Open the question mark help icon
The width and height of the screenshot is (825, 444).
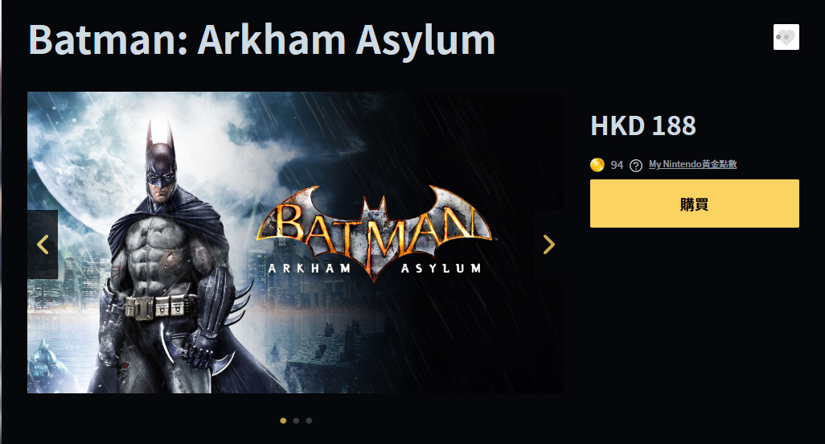coord(635,165)
